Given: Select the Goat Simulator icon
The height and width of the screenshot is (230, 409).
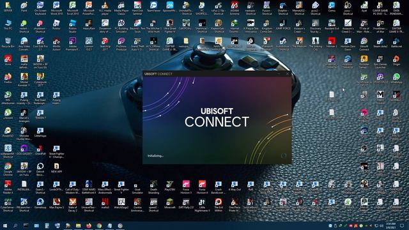Looking at the screenshot, I should click(137, 187).
